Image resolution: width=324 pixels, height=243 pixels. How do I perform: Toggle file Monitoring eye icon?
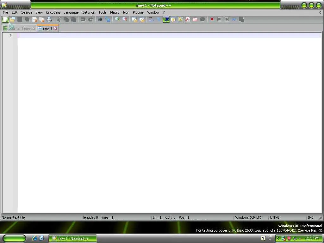202,19
